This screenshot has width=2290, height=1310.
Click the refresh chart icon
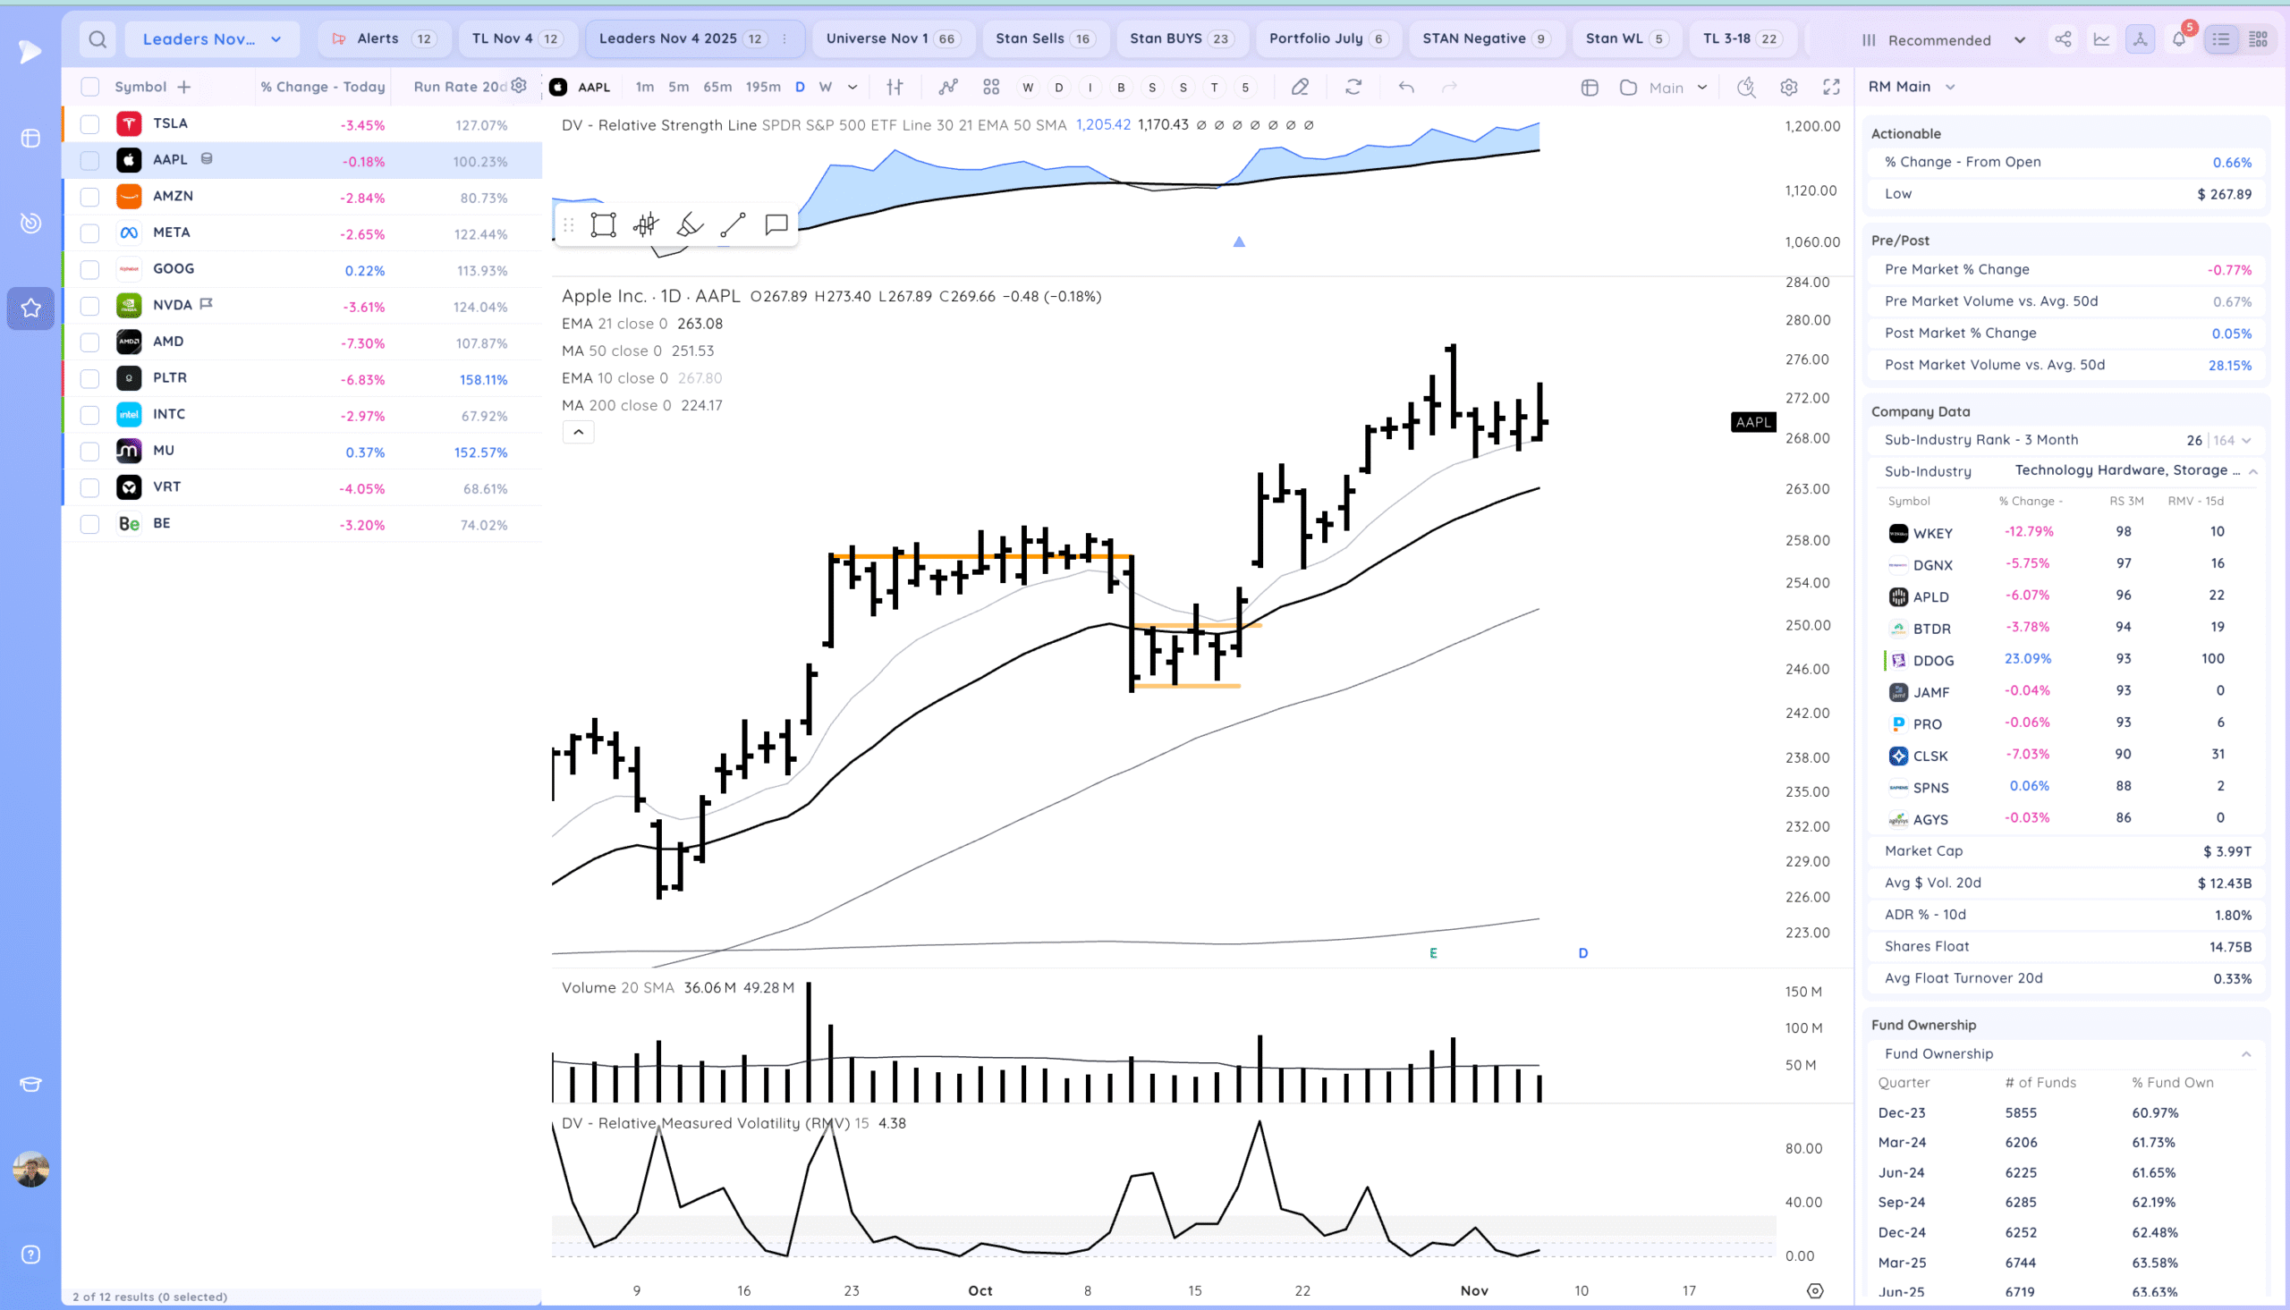[1353, 88]
